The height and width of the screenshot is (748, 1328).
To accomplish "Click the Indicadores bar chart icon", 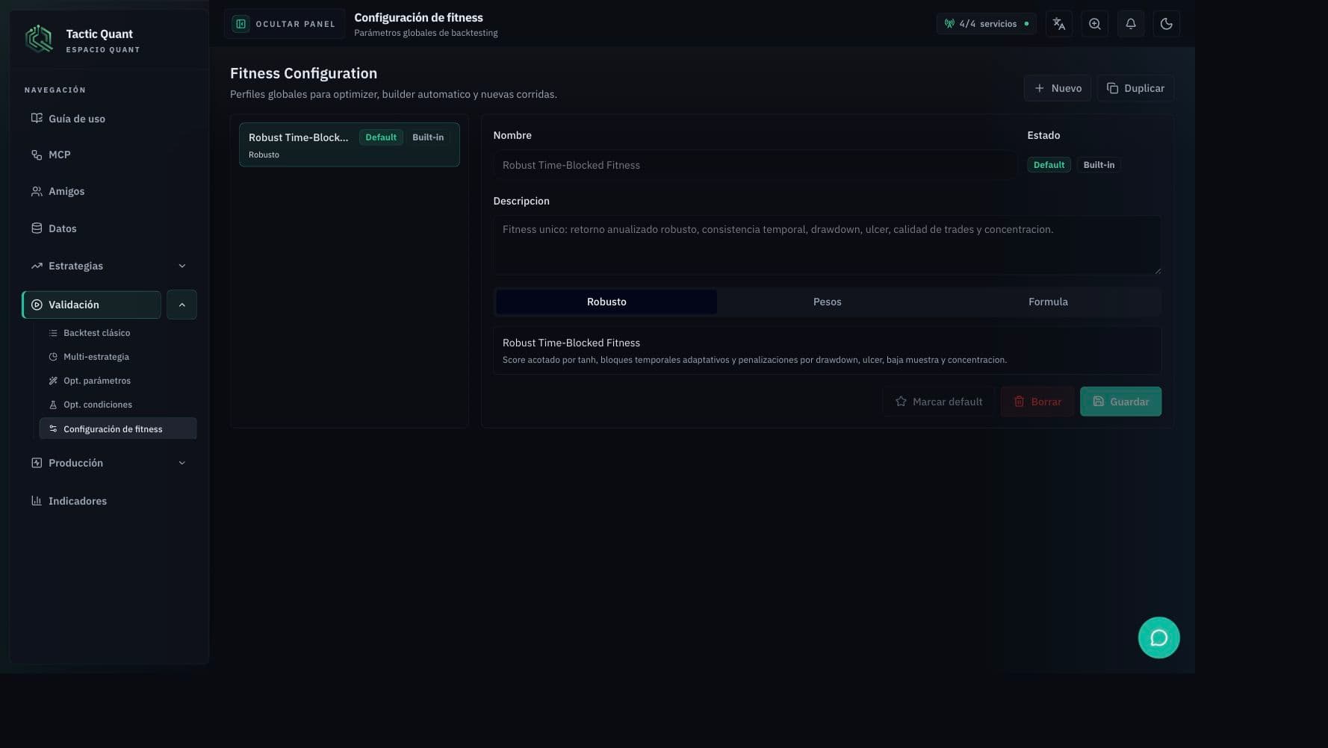I will click(x=37, y=501).
